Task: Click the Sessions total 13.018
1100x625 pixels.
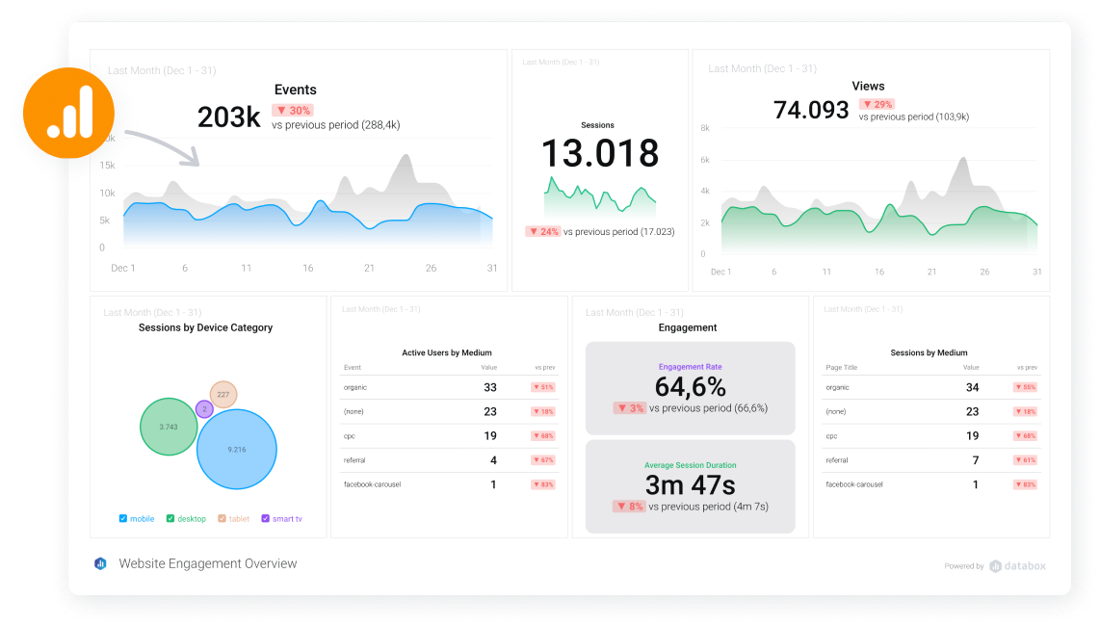Action: (x=600, y=153)
